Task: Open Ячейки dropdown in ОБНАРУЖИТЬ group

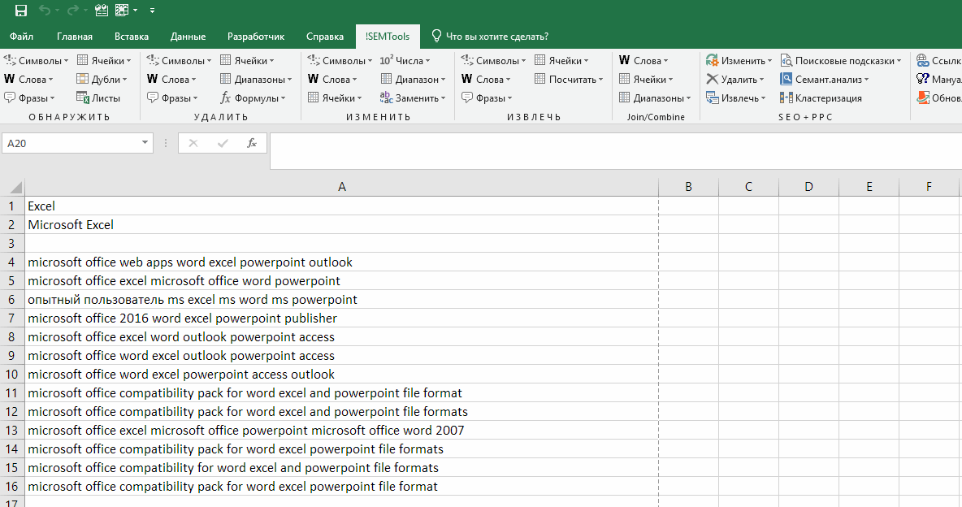Action: [x=104, y=60]
